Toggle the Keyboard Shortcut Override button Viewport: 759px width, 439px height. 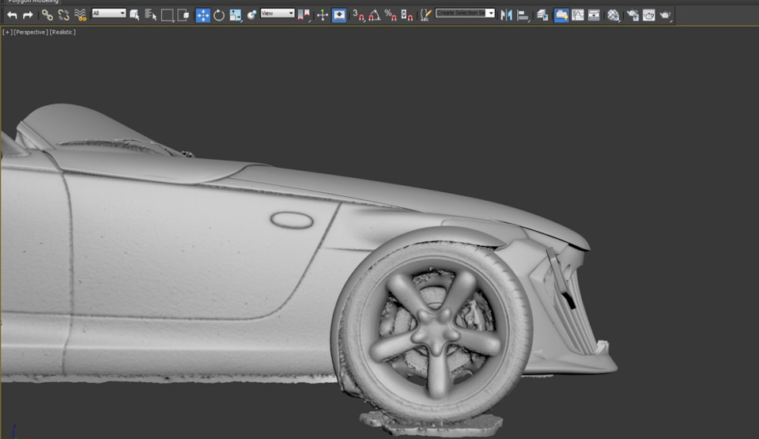click(339, 15)
